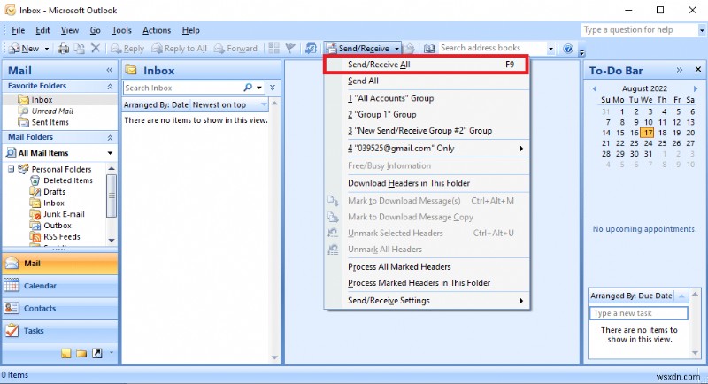The height and width of the screenshot is (384, 708).
Task: Collapse the Mail navigation pane chevron
Action: point(109,70)
